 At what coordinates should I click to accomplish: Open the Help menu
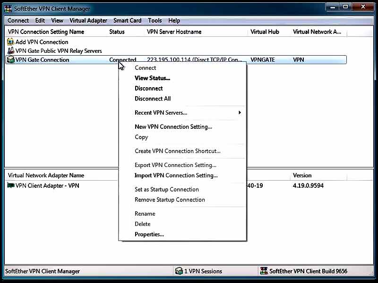[174, 20]
